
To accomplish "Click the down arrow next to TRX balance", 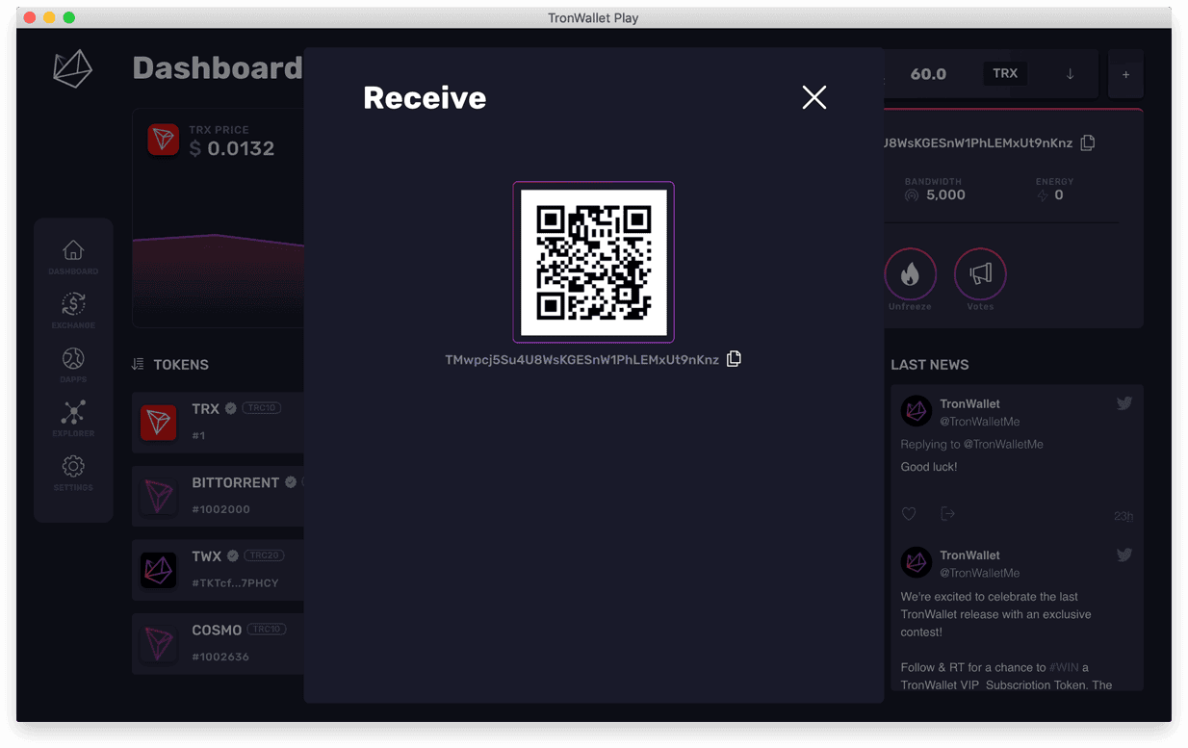I will (1070, 74).
